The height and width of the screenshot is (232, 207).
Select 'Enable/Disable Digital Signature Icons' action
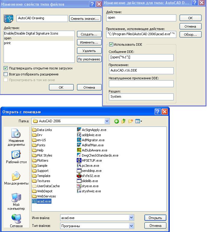coord(39,33)
